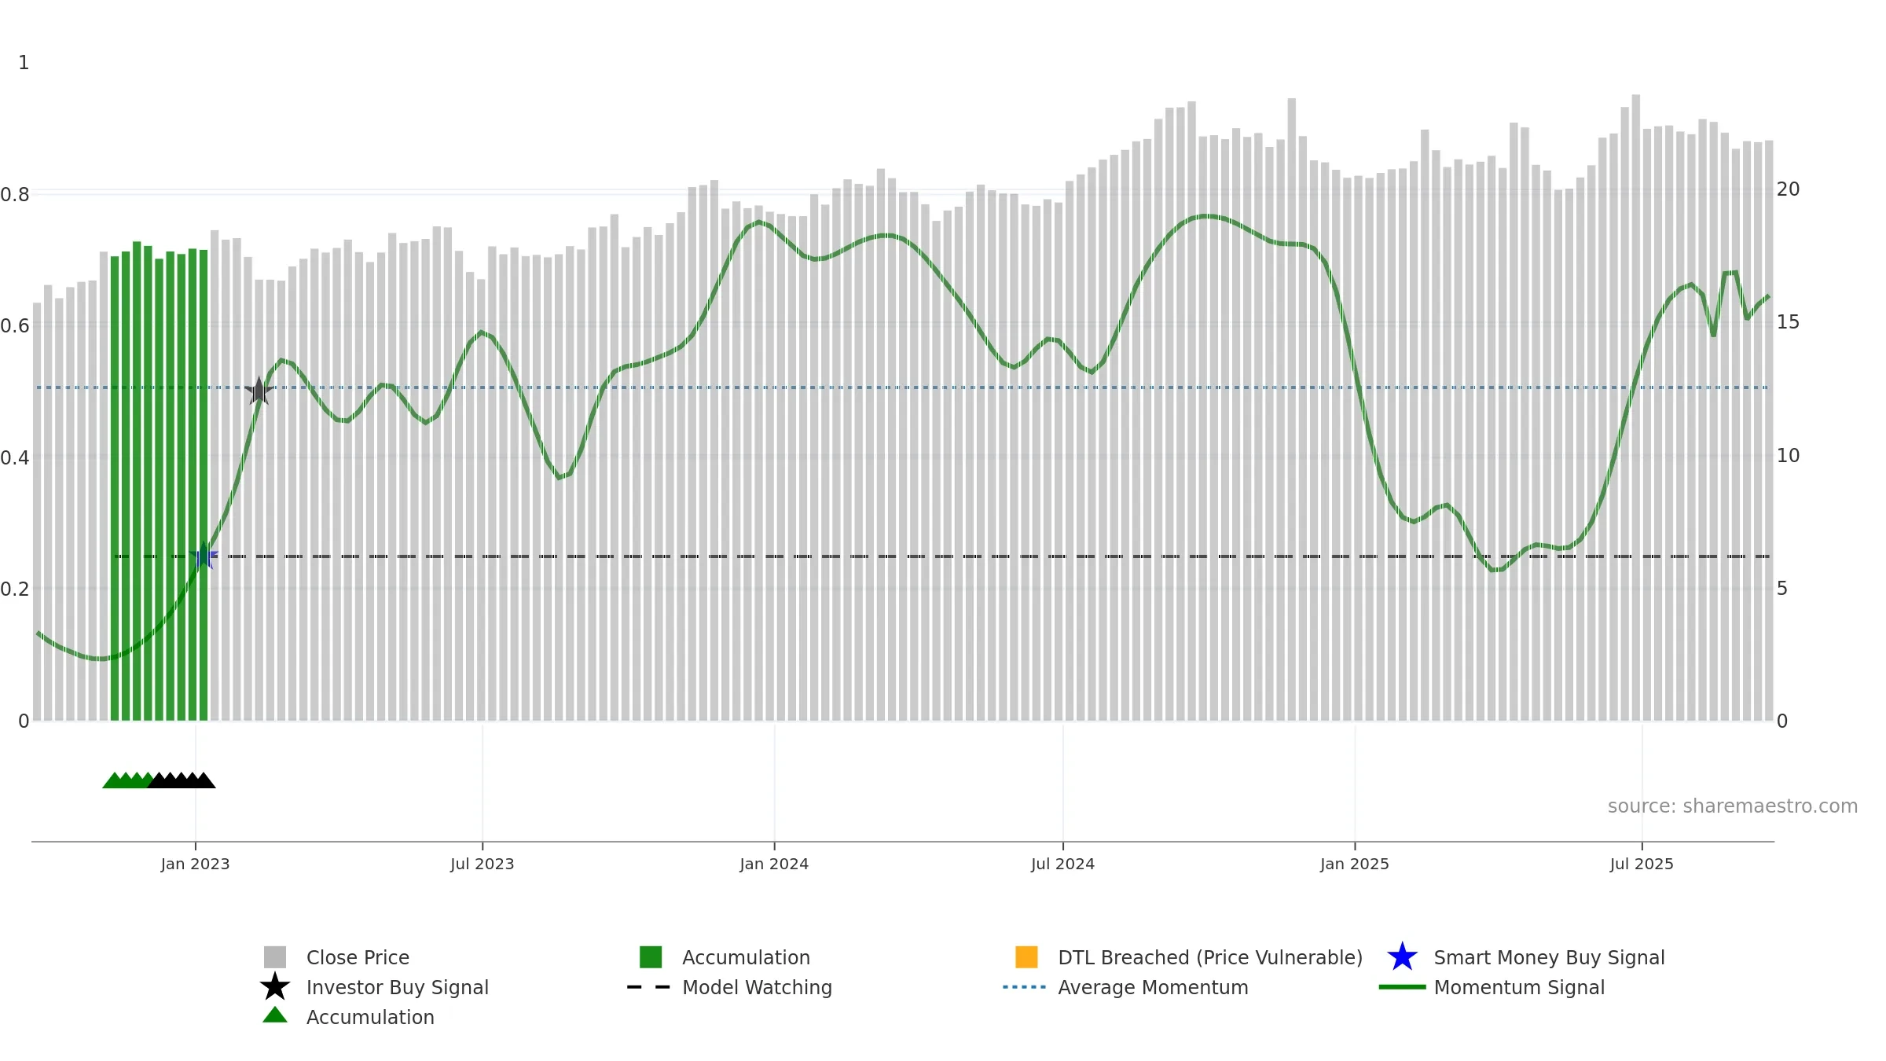Click the blue Smart Money Buy Signal legend star
This screenshot has width=1886, height=1061.
pos(1402,957)
